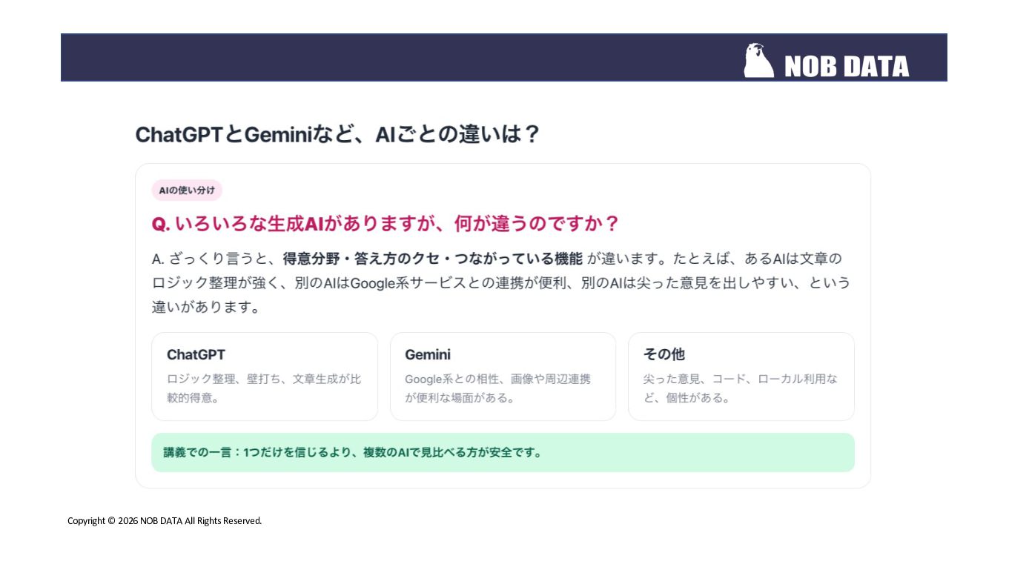This screenshot has width=1009, height=567.
Task: Select the その他 card heading
Action: click(664, 354)
